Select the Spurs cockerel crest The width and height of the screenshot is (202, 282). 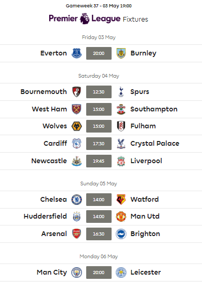point(121,92)
